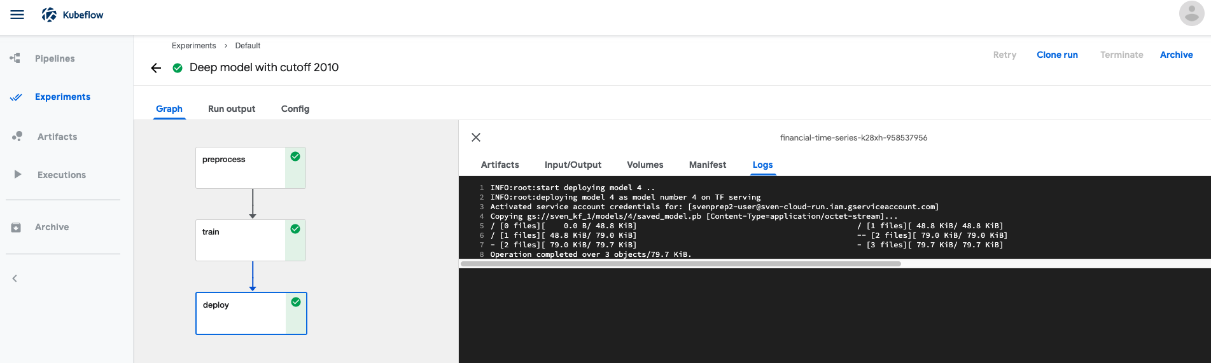Viewport: 1211px width, 363px height.
Task: Click the horizontal scrollbar under the logs
Action: click(x=680, y=263)
